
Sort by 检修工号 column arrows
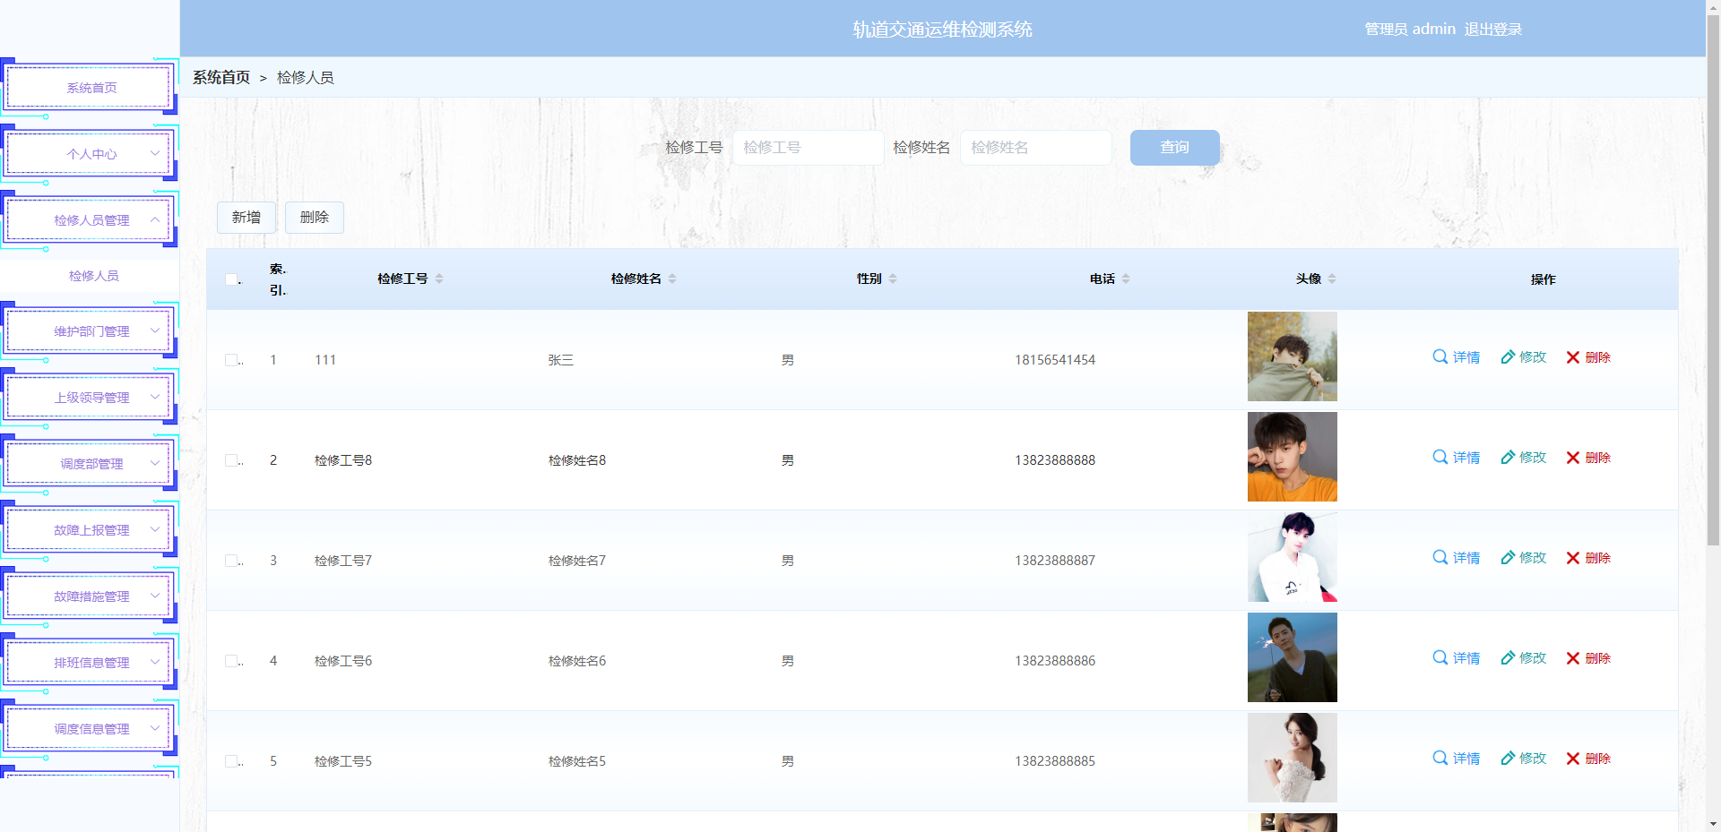pyautogui.click(x=439, y=279)
